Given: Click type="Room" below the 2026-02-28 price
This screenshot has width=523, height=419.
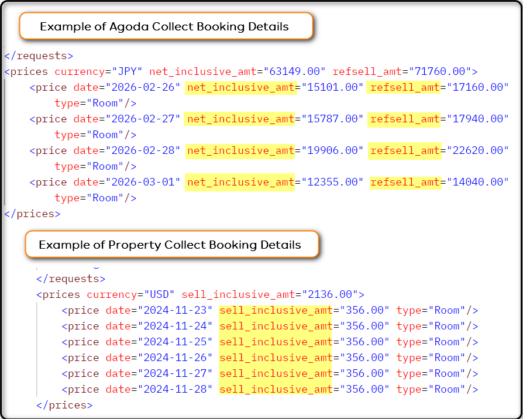Looking at the screenshot, I should coord(96,167).
